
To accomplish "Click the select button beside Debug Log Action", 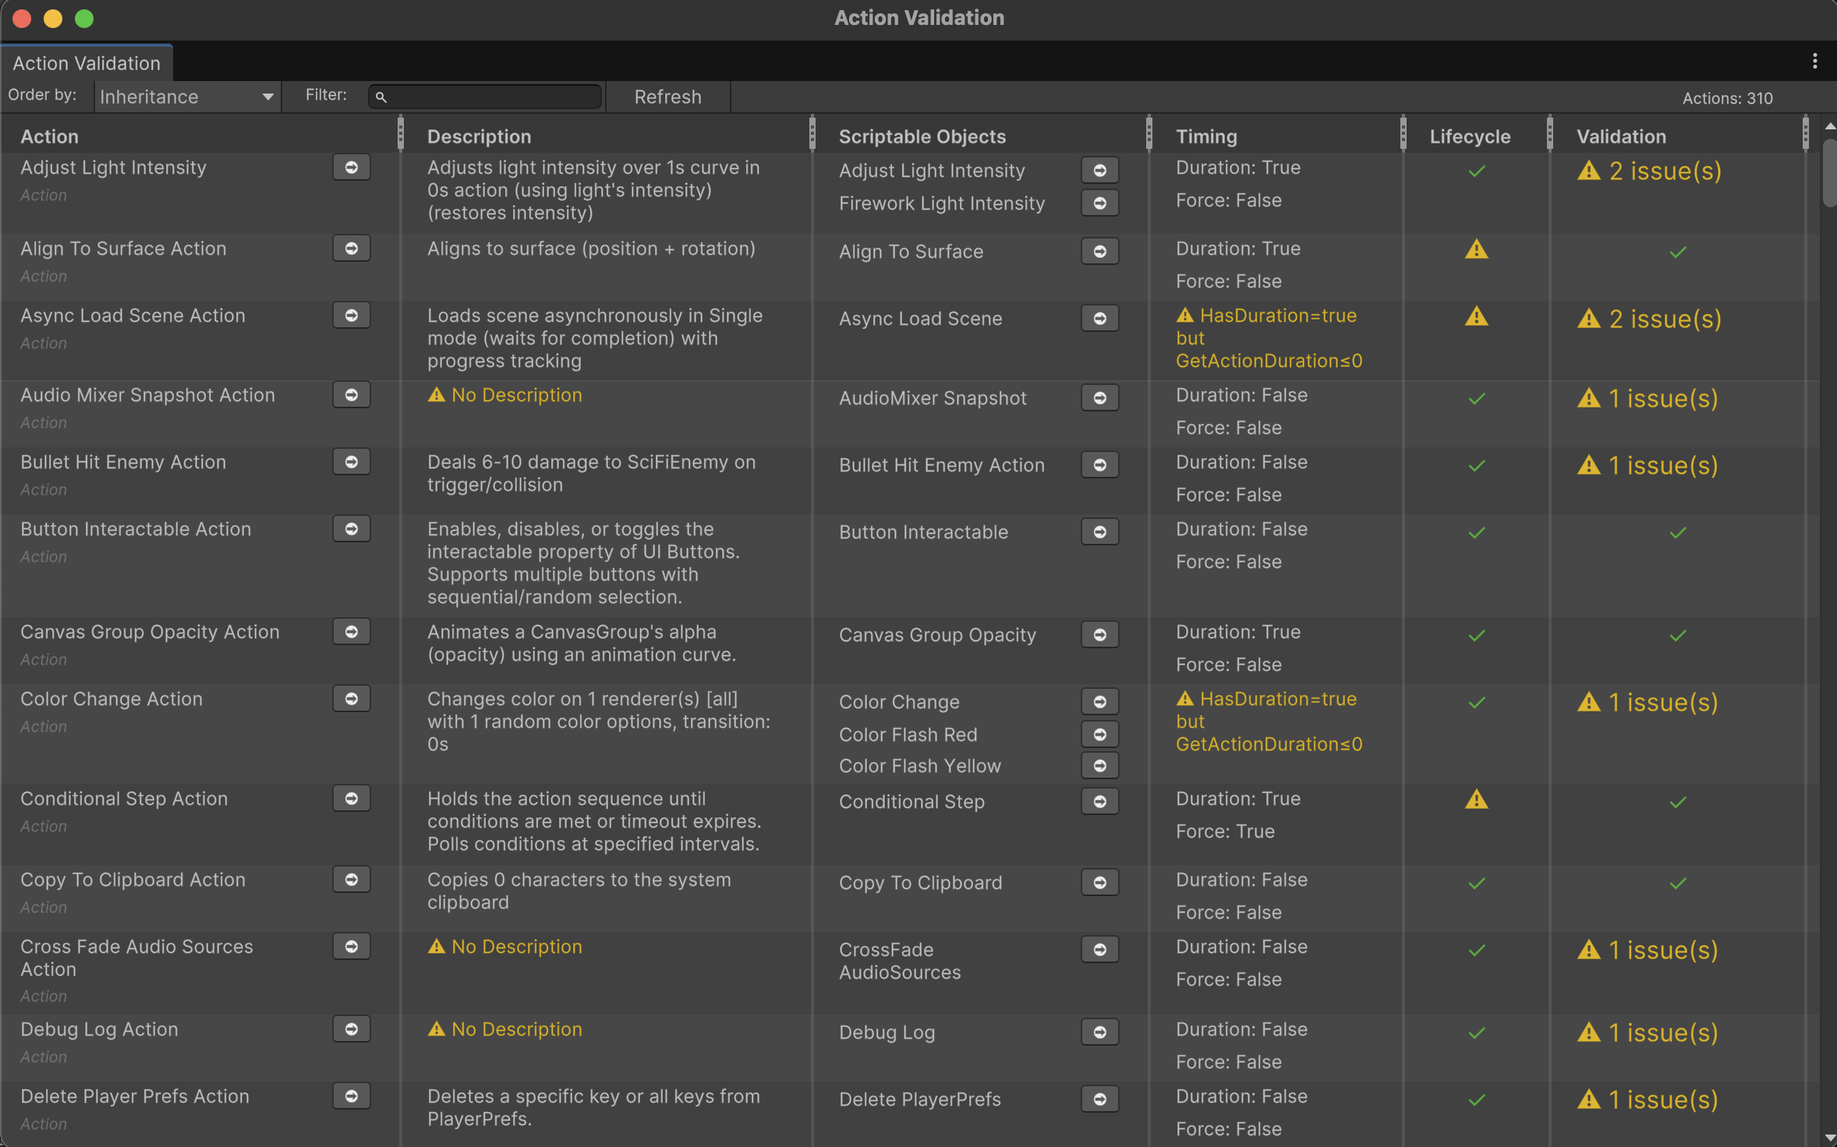I will (x=351, y=1029).
